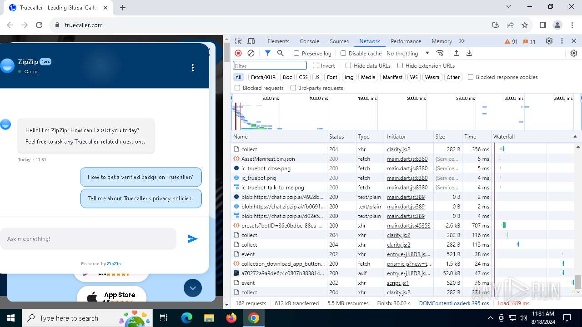Screen dimensions: 582x327
Task: Open Chrome profile avatar
Action: tap(557, 25)
